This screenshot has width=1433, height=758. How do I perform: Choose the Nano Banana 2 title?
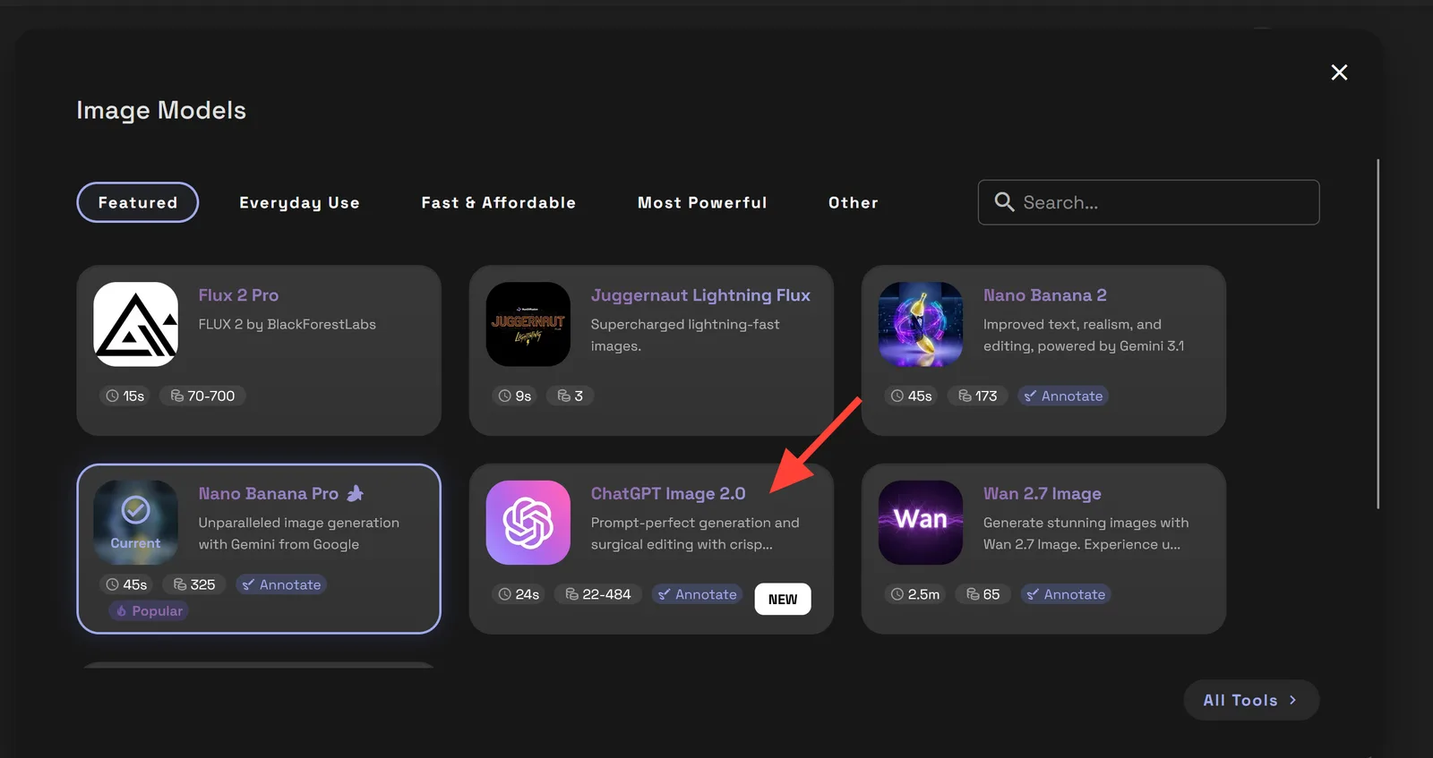pyautogui.click(x=1045, y=295)
